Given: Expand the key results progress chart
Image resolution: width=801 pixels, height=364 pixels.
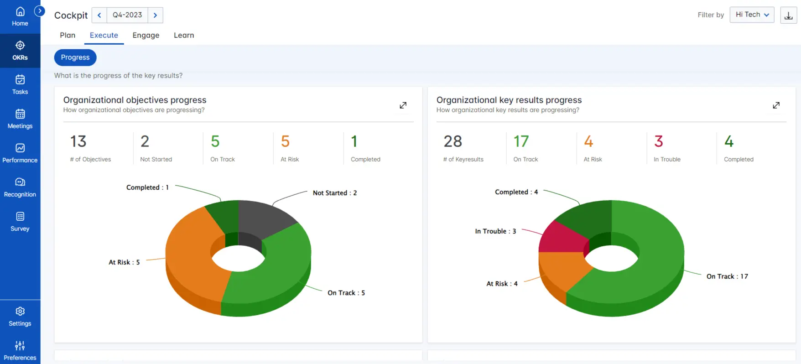Looking at the screenshot, I should (x=776, y=105).
